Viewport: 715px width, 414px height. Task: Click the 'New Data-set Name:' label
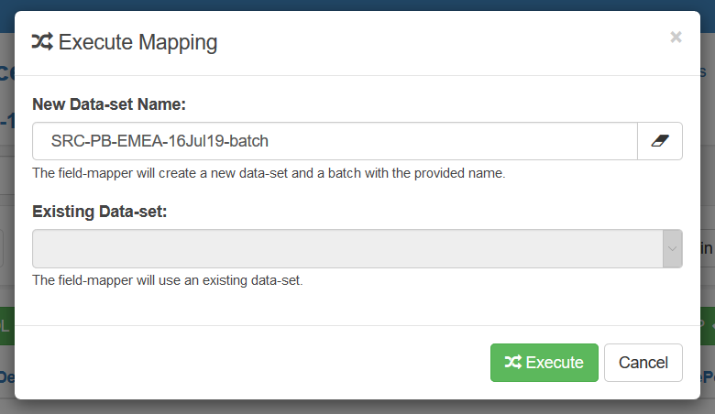[x=109, y=104]
